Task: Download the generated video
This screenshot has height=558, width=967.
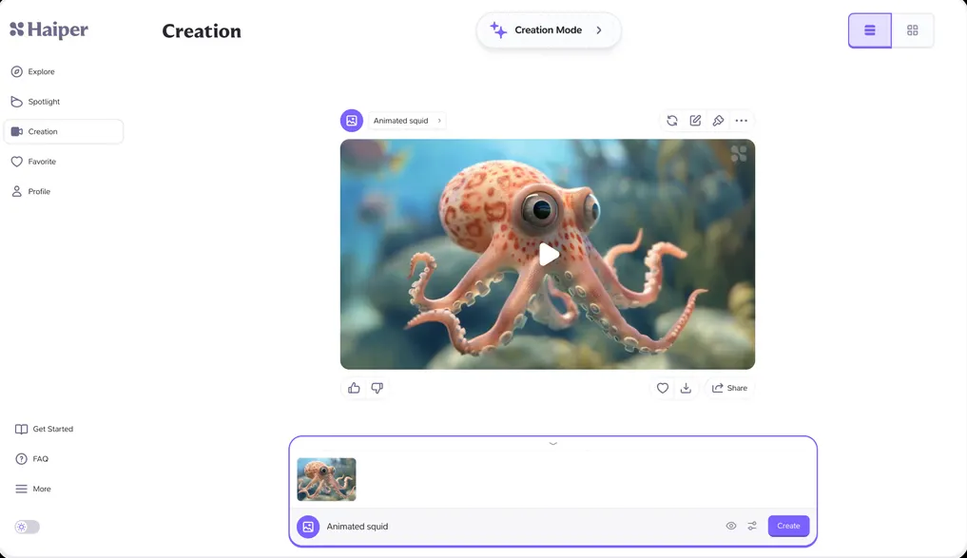Action: pos(686,388)
